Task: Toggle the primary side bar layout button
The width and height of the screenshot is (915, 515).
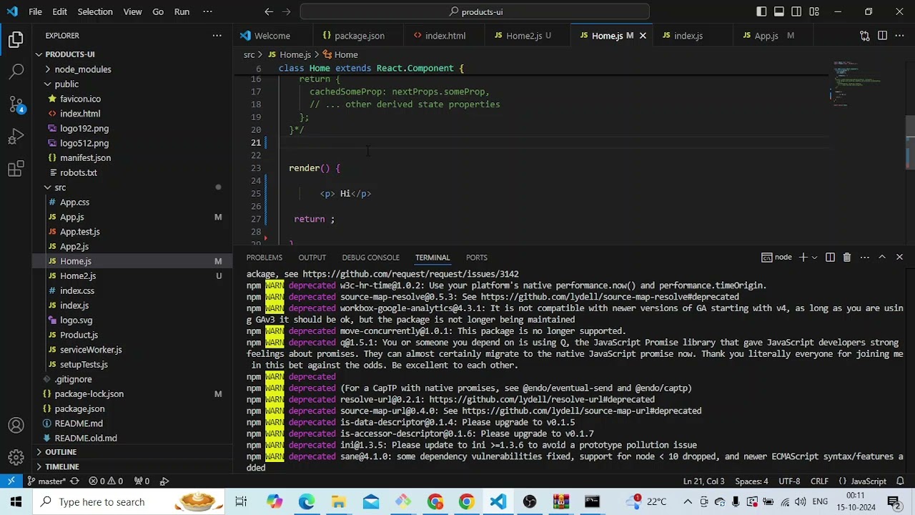Action: [x=761, y=11]
